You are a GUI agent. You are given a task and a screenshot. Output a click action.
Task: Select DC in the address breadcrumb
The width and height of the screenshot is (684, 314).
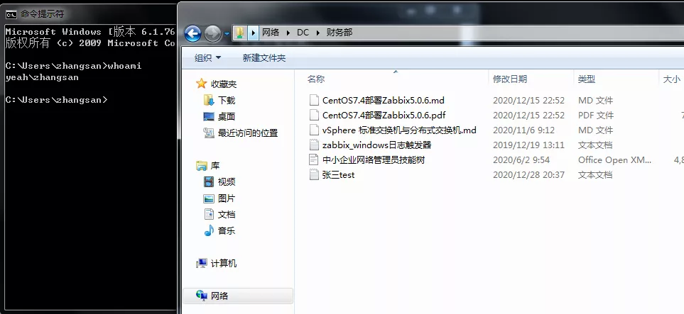click(303, 33)
